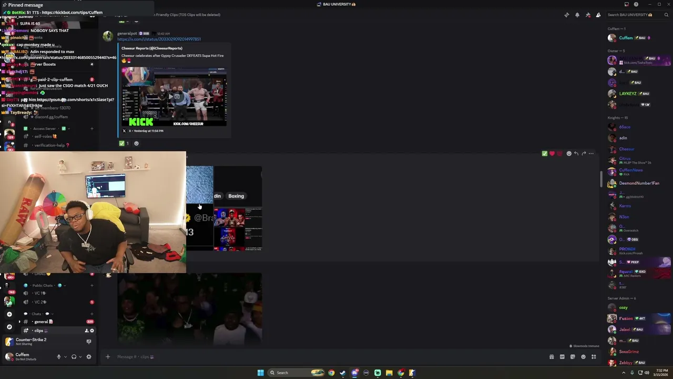The height and width of the screenshot is (379, 673).
Task: Click the Add a Server plus icon
Action: click(x=9, y=314)
